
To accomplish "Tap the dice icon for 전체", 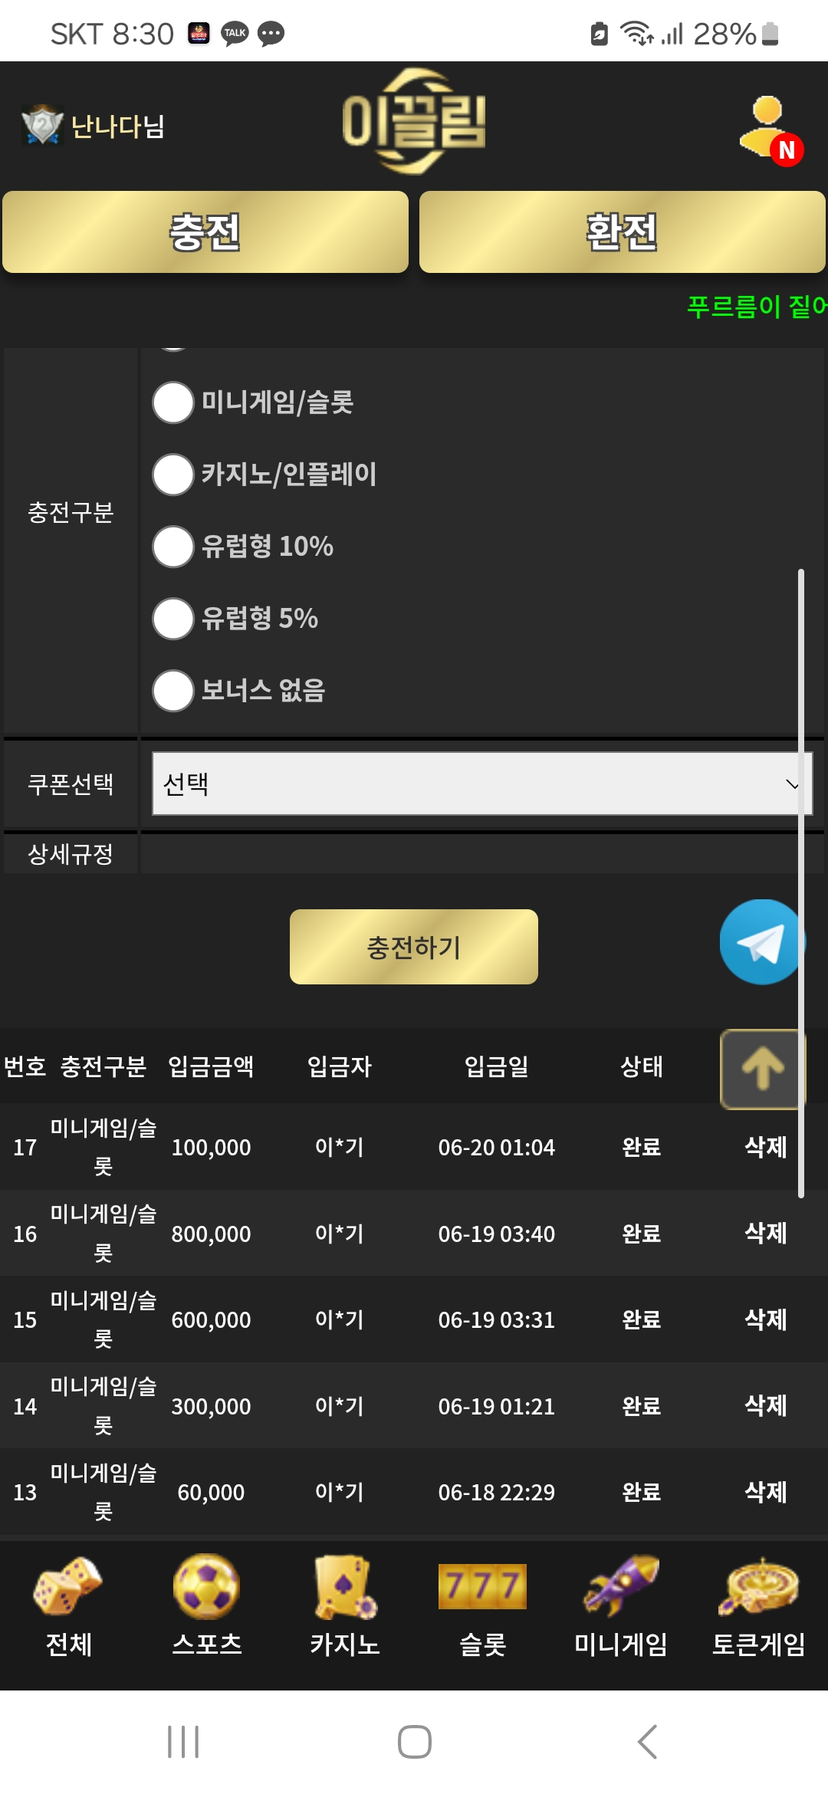I will coord(68,1585).
